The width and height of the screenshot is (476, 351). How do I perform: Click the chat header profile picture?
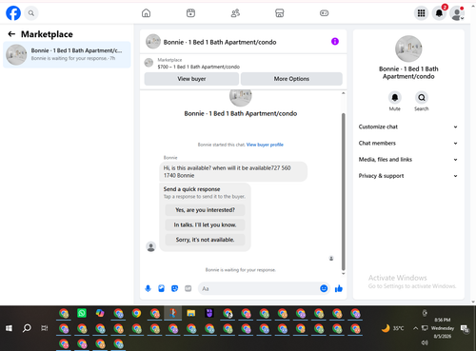point(153,42)
